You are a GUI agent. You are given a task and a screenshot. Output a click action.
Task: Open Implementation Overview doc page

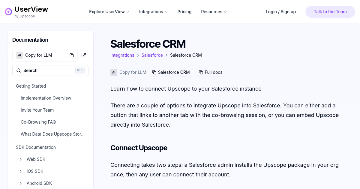point(46,98)
